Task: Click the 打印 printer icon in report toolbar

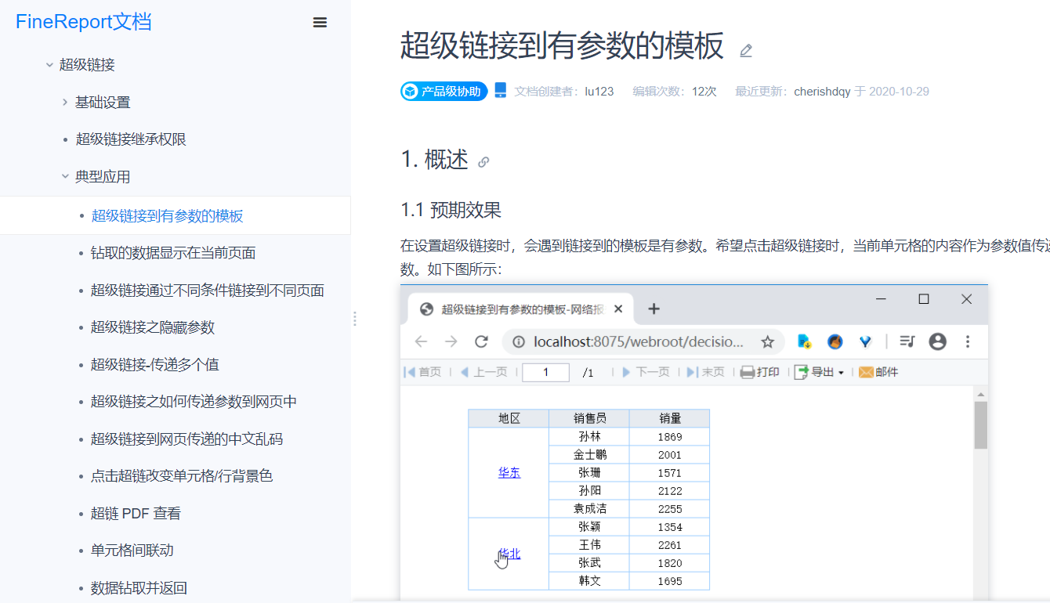Action: (x=748, y=372)
